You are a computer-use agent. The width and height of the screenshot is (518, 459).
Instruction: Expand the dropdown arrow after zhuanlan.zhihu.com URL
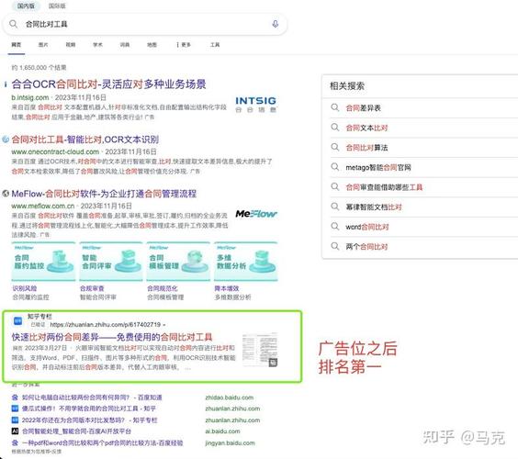[164, 325]
